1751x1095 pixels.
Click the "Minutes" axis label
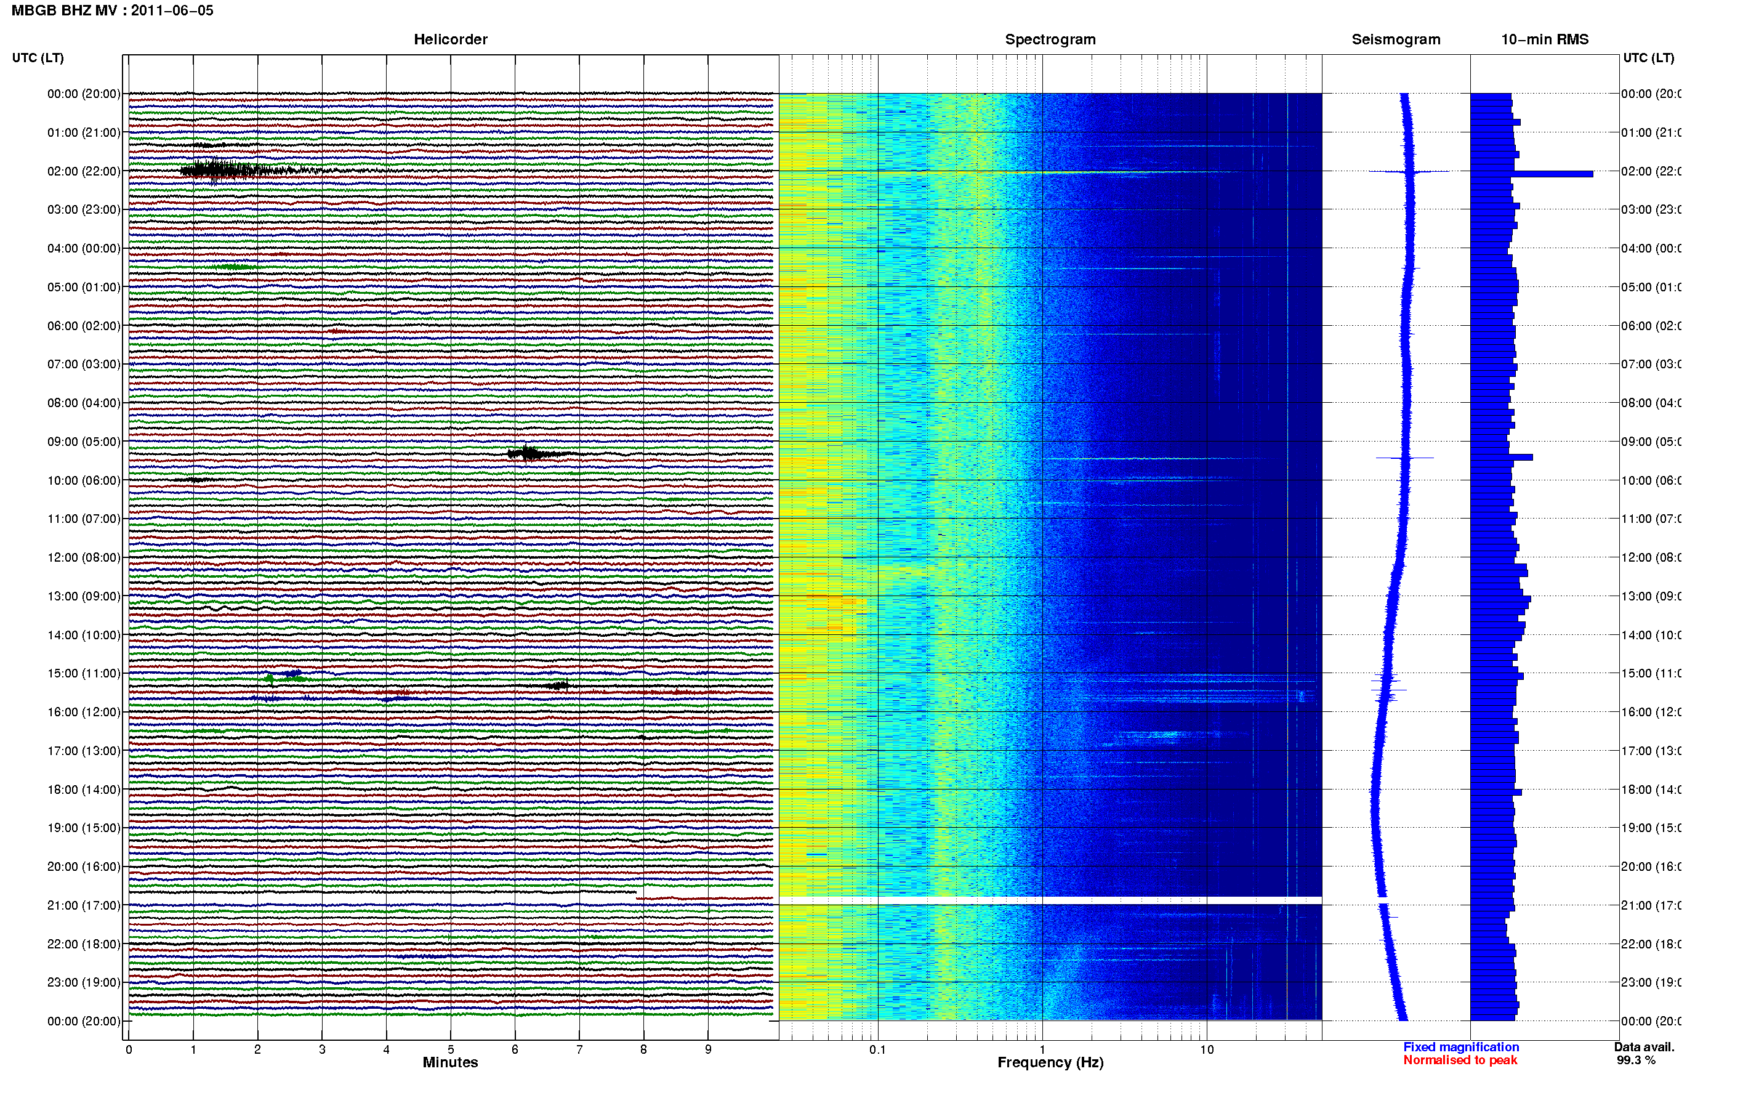click(450, 1062)
